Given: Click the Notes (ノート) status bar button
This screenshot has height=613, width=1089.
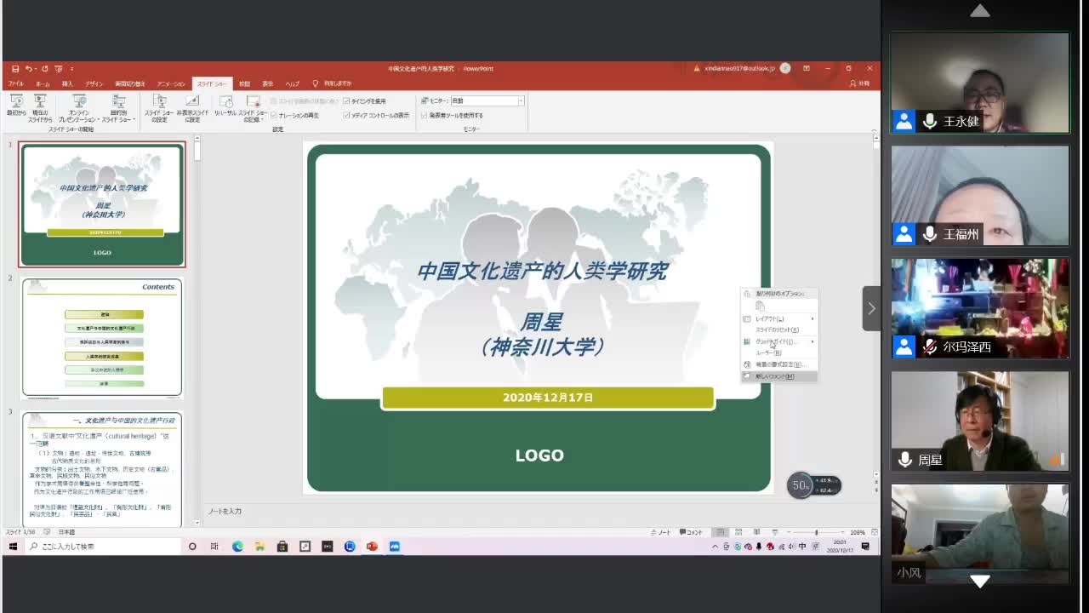Looking at the screenshot, I should point(660,532).
